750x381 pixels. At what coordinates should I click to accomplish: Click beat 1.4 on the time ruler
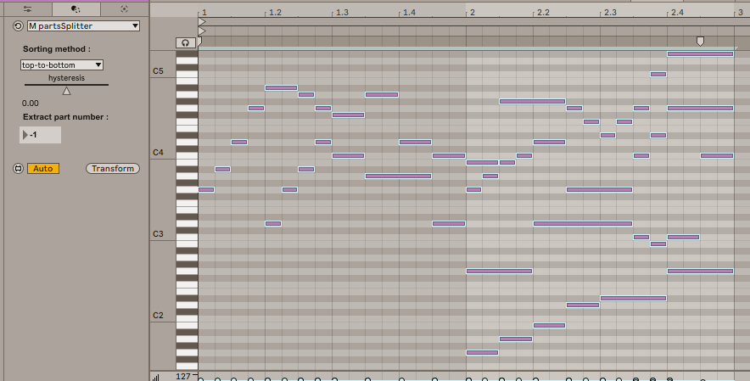[409, 13]
